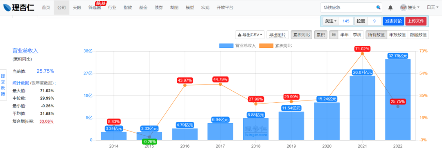This screenshot has width=442, height=160.
Task: Click the 统计数据 label
Action: coord(21,83)
